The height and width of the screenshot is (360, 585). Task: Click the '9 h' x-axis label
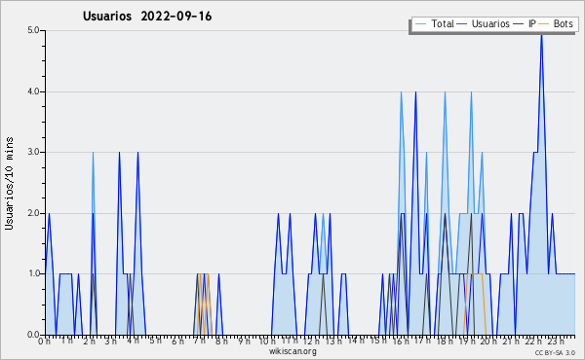click(x=244, y=342)
